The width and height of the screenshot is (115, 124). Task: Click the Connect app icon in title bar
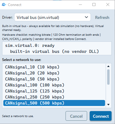coord(4,5)
